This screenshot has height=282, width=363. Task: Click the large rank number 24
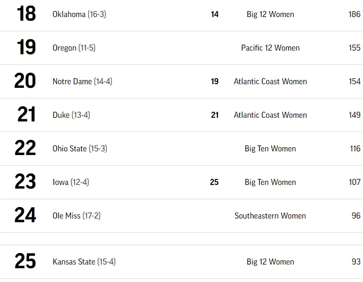pos(25,215)
